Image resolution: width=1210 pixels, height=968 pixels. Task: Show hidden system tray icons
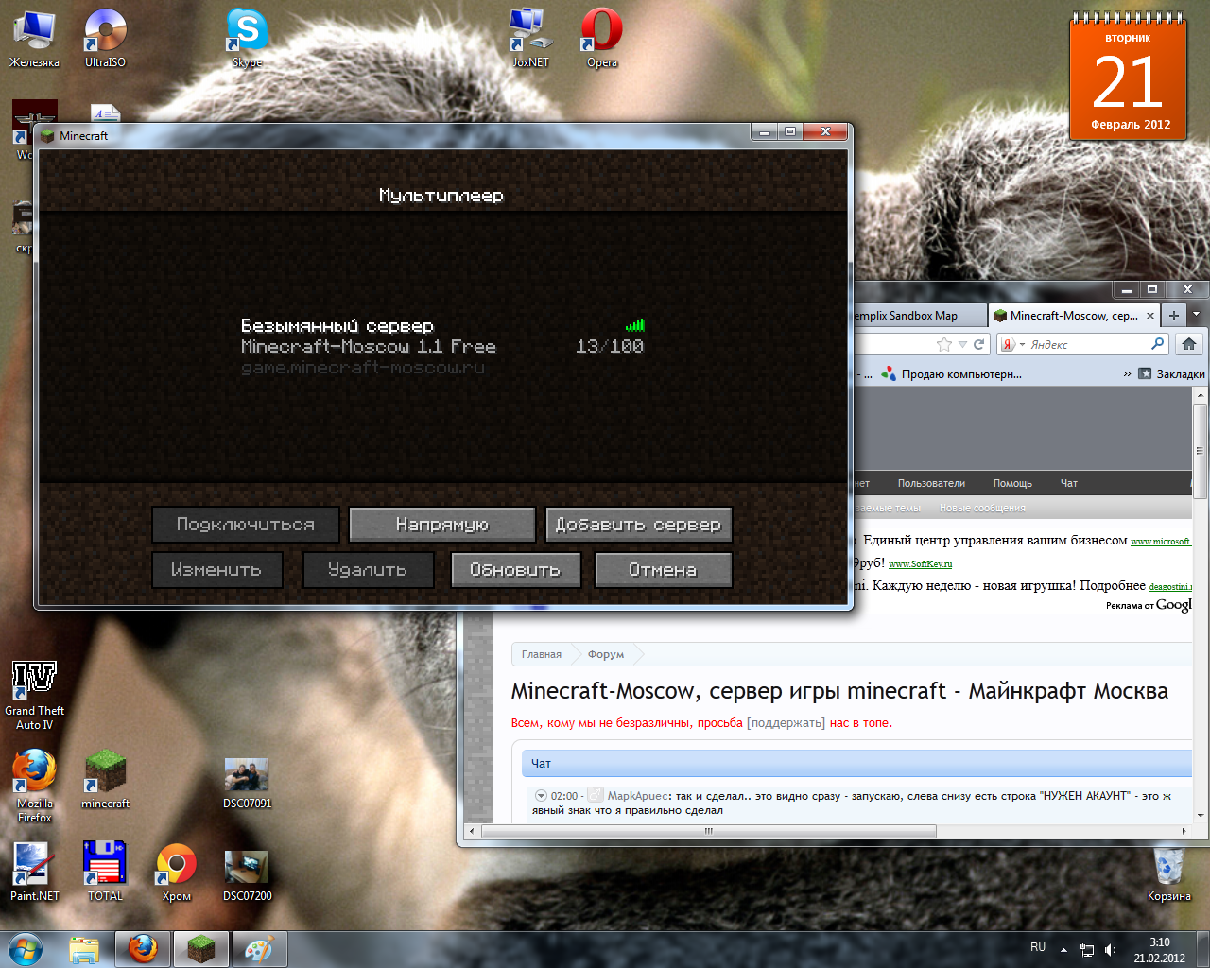[x=1063, y=949]
